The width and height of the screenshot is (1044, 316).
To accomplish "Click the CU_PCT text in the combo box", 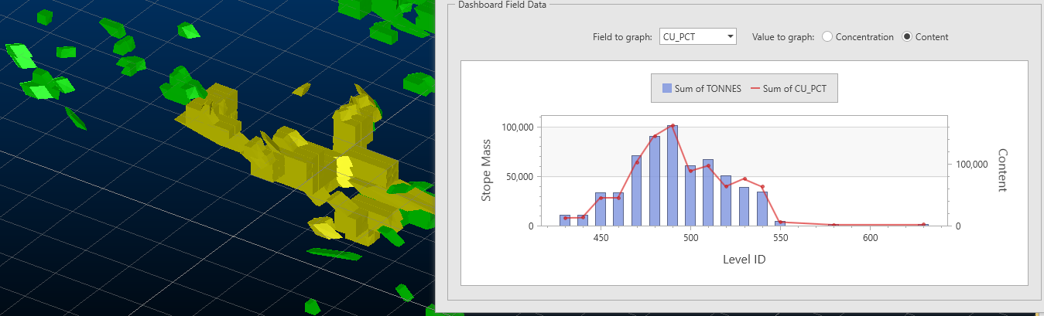I will pos(679,37).
